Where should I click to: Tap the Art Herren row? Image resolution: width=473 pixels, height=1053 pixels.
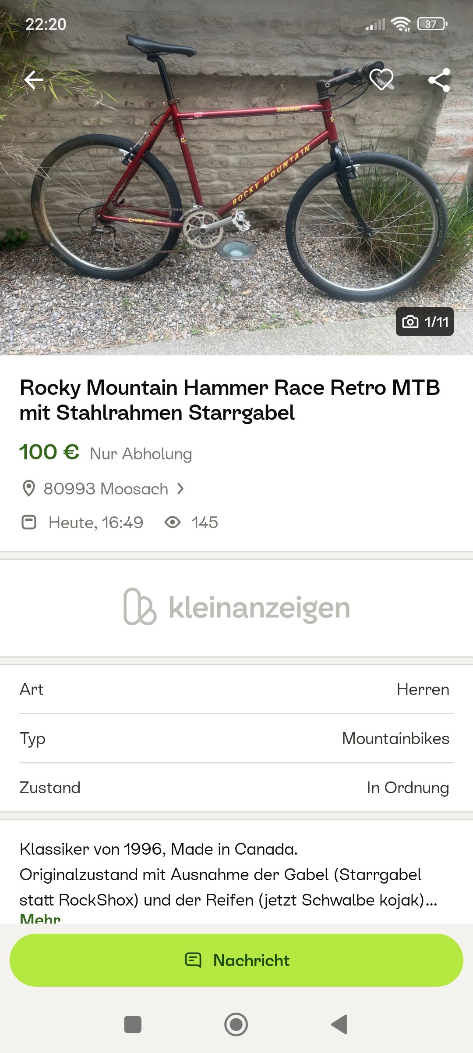point(236,690)
